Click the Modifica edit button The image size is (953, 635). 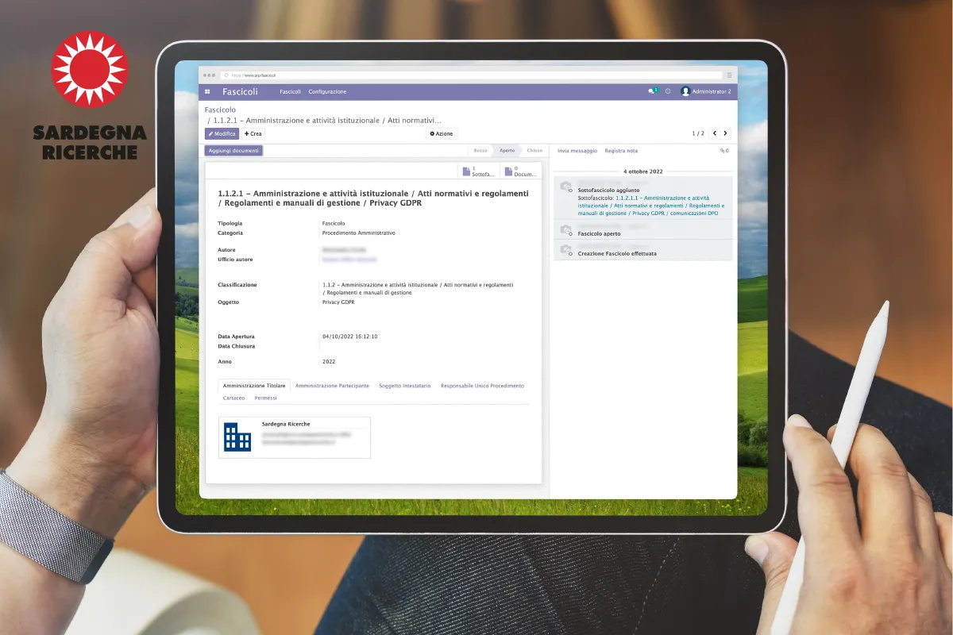click(222, 134)
